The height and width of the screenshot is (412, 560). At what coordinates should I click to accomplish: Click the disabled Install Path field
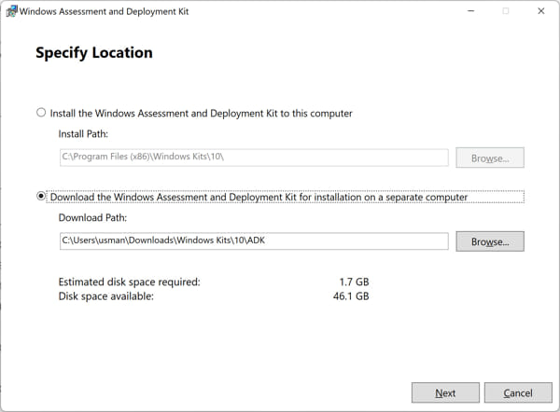[254, 158]
